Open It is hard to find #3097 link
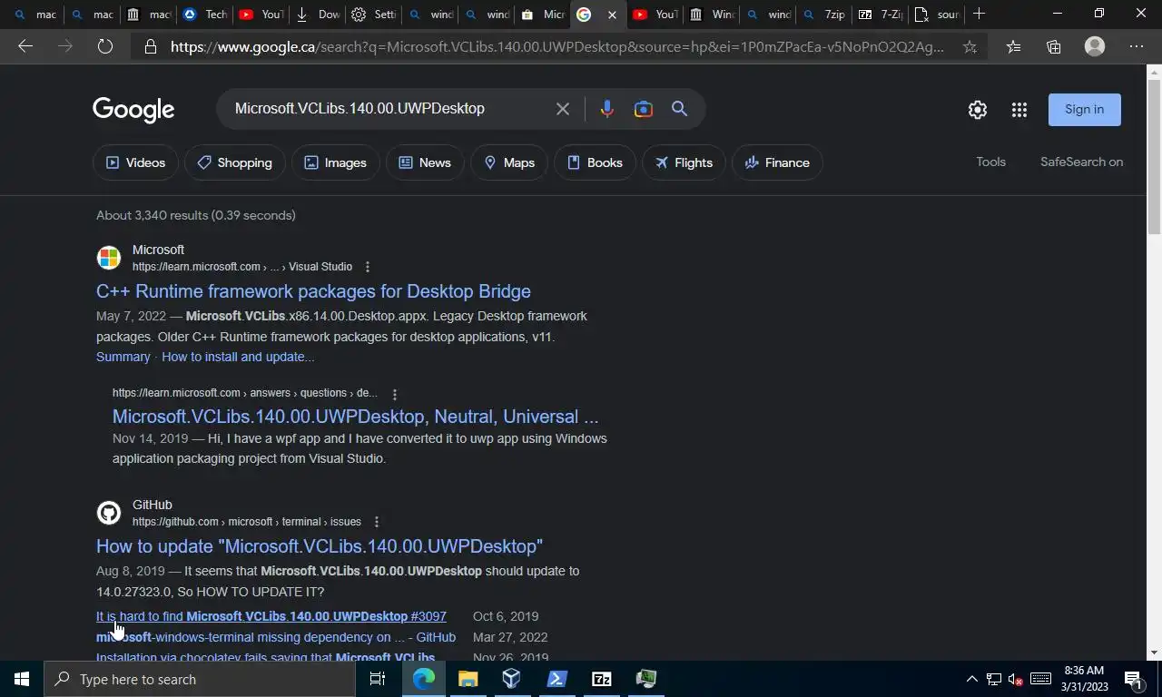The width and height of the screenshot is (1162, 697). click(x=271, y=616)
